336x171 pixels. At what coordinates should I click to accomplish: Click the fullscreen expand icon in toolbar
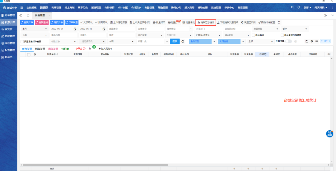[279, 22]
